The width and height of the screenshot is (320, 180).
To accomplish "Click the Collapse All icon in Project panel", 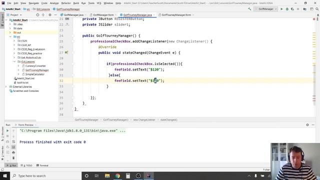I will pos(43,15).
